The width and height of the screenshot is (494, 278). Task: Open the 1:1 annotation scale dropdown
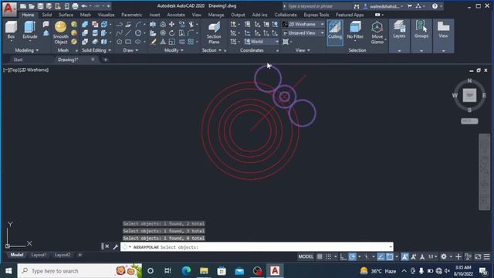point(432,256)
